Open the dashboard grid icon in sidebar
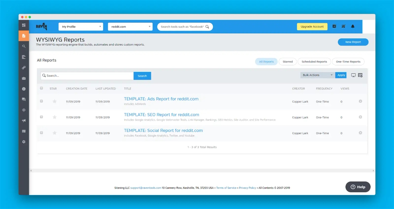 coord(24,25)
